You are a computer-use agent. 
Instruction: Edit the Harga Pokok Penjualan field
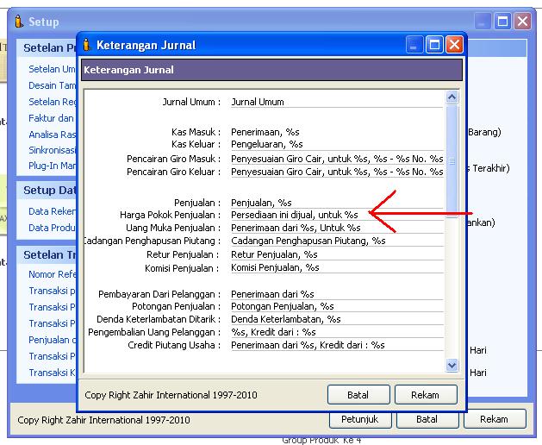click(x=336, y=214)
